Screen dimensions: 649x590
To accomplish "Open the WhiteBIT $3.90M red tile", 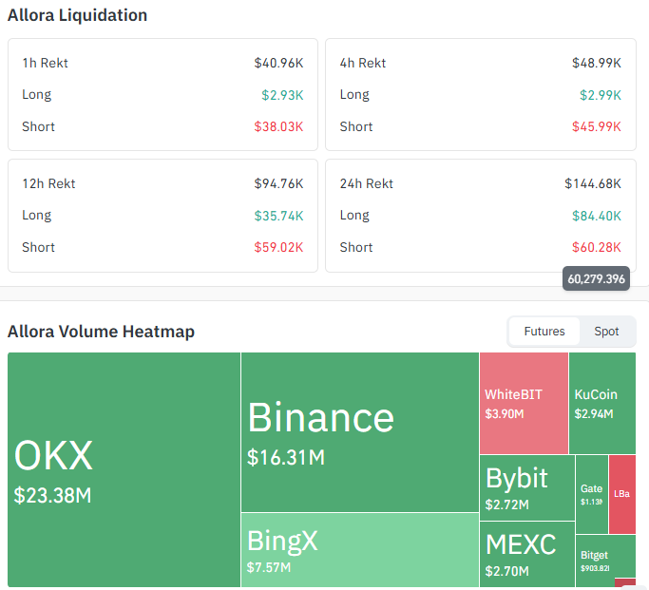I will pyautogui.click(x=524, y=403).
